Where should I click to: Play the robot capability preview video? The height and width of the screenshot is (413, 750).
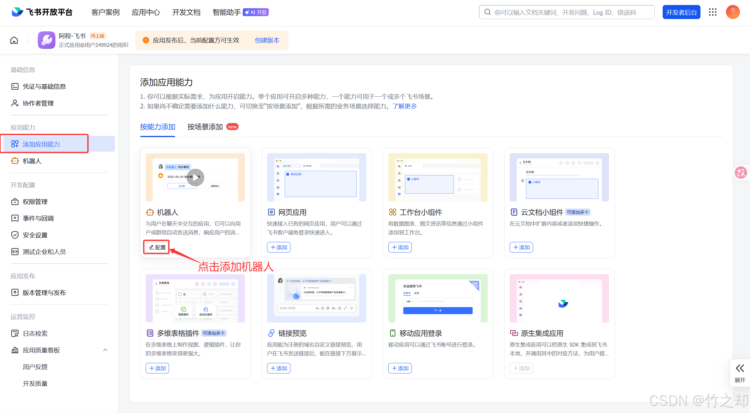195,177
